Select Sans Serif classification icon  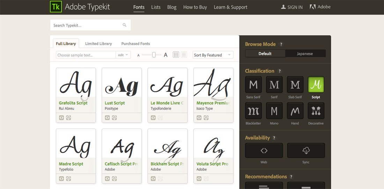pyautogui.click(x=253, y=85)
